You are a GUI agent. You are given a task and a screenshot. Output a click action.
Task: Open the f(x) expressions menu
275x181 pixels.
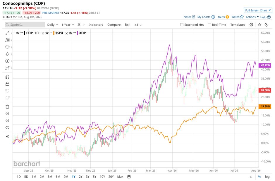pyautogui.click(x=127, y=25)
